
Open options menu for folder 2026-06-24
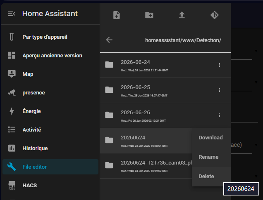click(x=219, y=65)
